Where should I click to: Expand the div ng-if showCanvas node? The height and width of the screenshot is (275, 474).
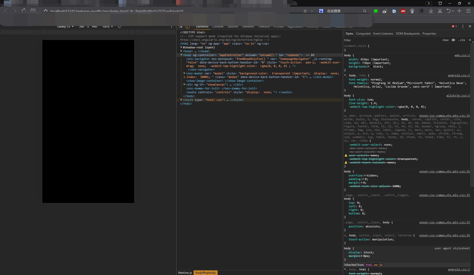click(x=184, y=85)
